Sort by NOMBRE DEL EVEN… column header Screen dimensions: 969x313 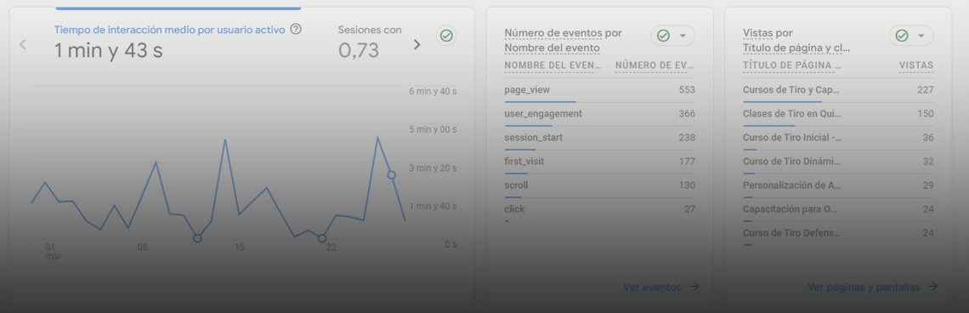(553, 65)
